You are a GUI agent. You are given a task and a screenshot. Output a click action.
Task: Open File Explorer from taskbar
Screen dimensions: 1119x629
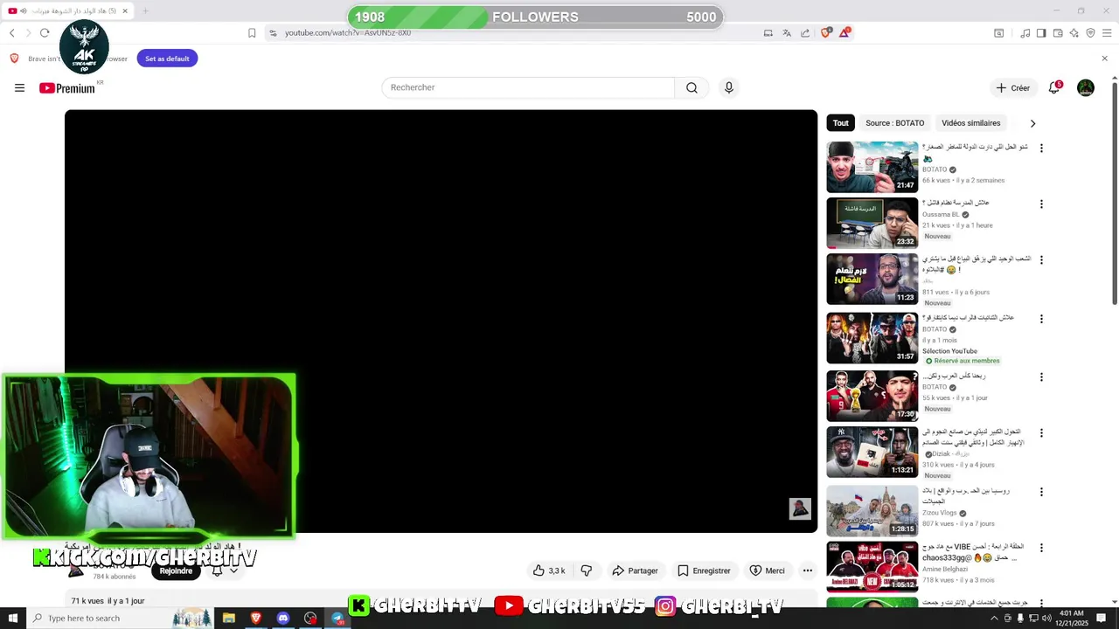click(229, 618)
